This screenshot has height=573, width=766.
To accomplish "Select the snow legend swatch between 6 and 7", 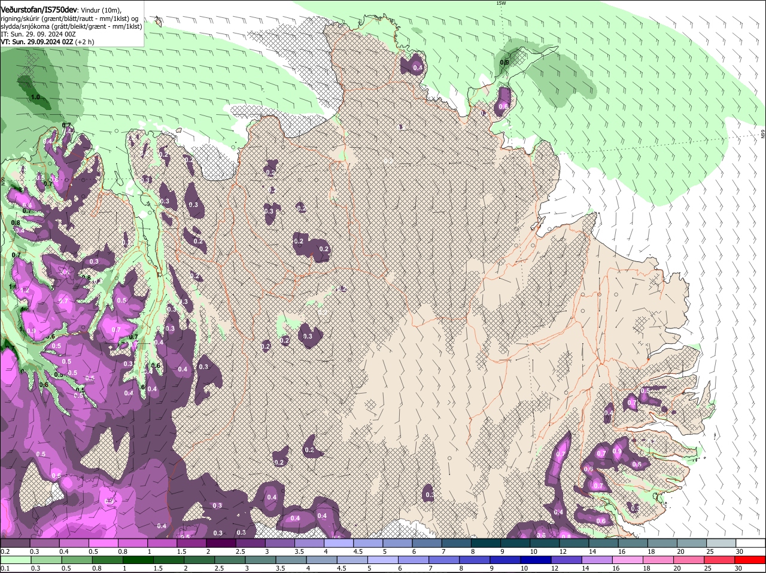I will [427, 542].
